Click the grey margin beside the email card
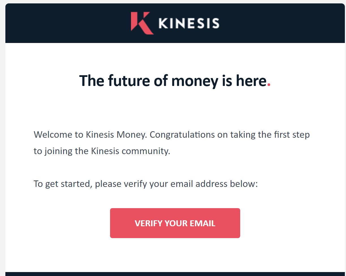Screen dimensions: 346x276 coord(2,141)
